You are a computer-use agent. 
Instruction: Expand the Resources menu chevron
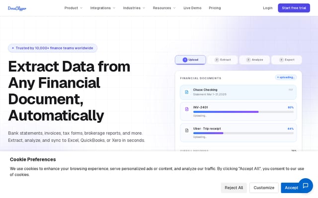tap(174, 8)
